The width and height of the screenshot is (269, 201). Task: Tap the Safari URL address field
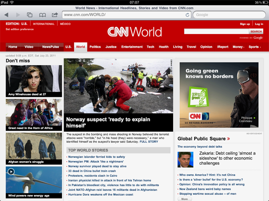(123, 15)
